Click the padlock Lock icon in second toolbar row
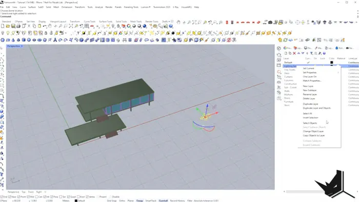Image resolution: width=359 pixels, height=202 pixels. [46, 33]
